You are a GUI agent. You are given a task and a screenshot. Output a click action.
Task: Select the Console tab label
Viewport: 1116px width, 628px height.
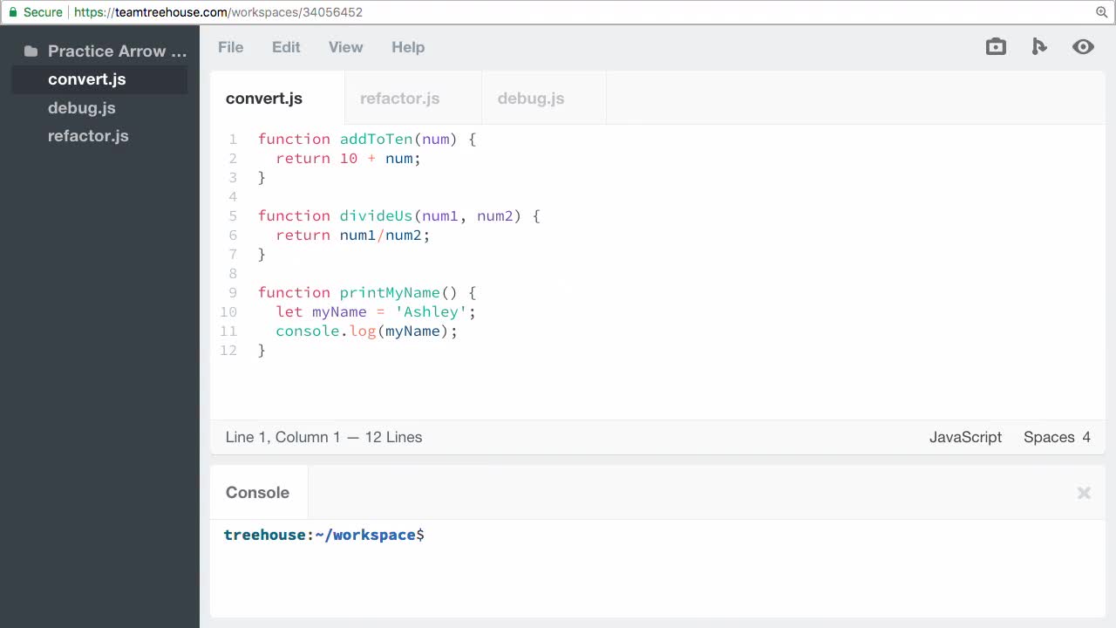tap(257, 492)
